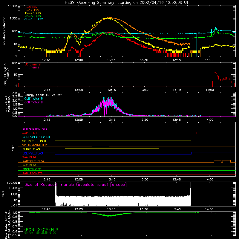Select the green FRONTS_OFF label
Screen dimensions: 239x239
[32, 169]
